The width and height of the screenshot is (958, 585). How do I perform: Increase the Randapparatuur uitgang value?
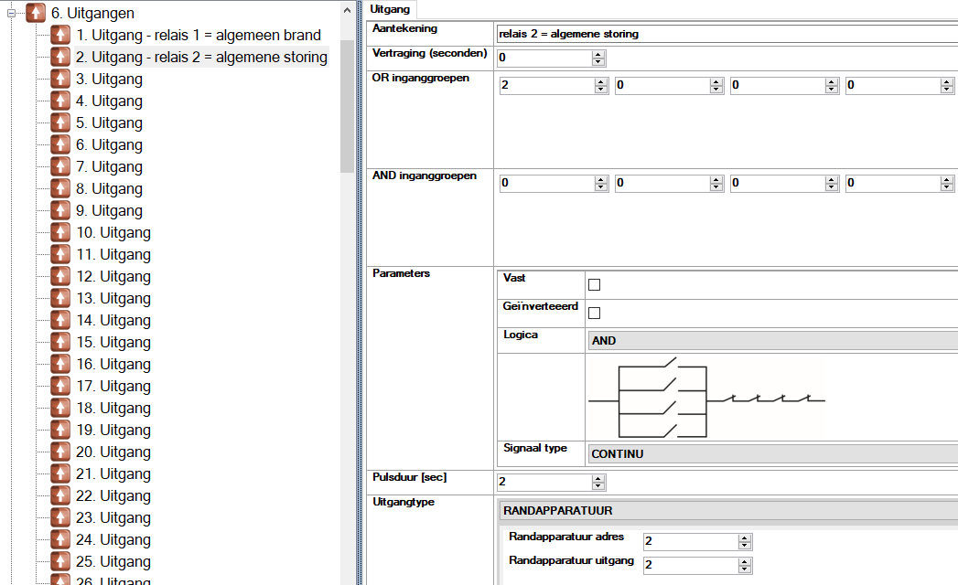coord(744,562)
